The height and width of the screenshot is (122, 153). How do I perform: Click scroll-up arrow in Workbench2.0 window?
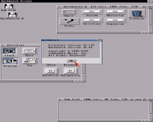(x=150, y=28)
